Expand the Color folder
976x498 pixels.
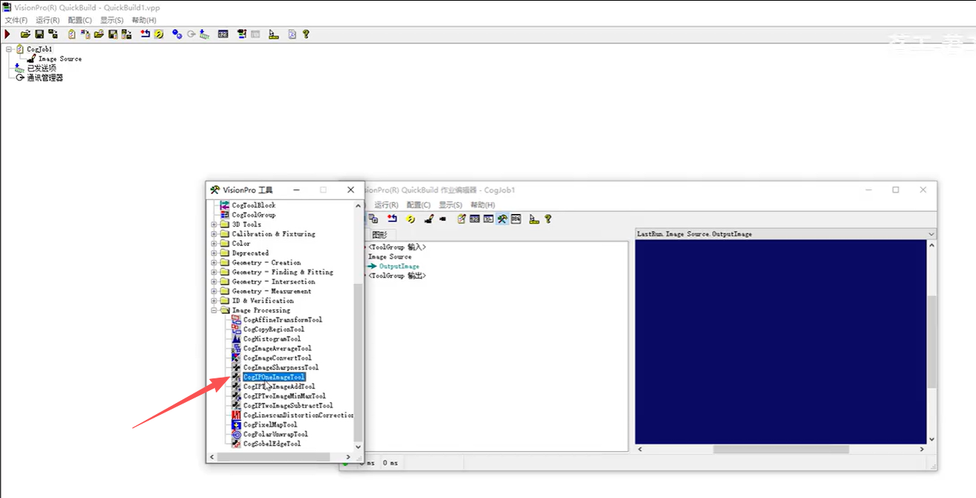214,244
